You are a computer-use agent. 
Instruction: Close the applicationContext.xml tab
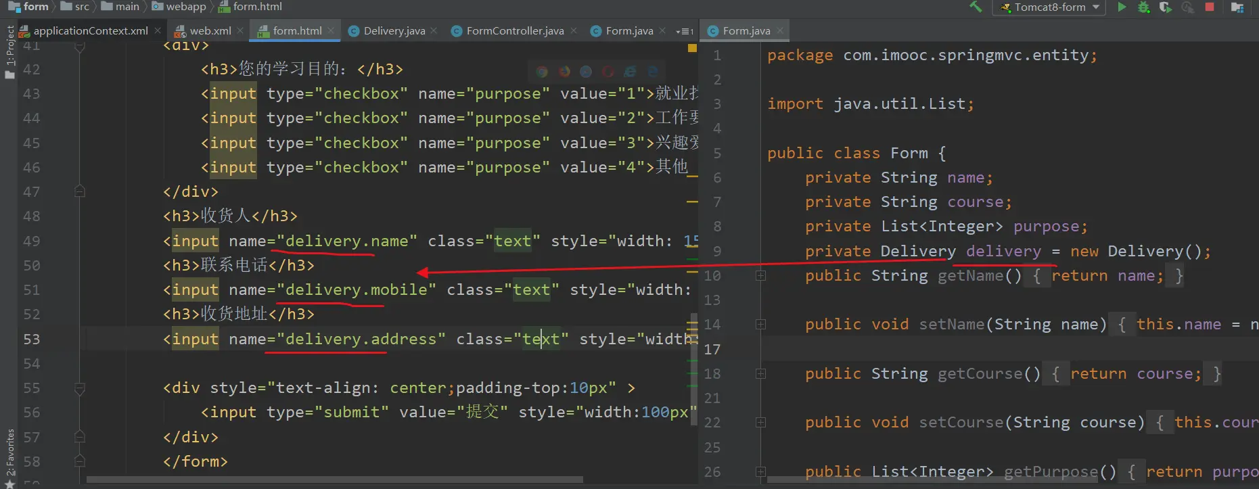[158, 30]
